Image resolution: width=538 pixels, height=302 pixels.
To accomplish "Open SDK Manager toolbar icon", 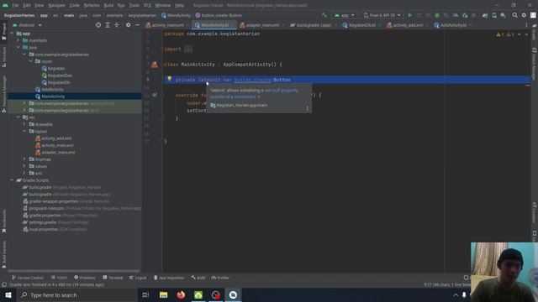I will [503, 15].
